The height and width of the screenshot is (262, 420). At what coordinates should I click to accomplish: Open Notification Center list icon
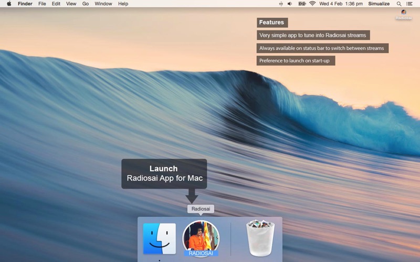(x=409, y=4)
